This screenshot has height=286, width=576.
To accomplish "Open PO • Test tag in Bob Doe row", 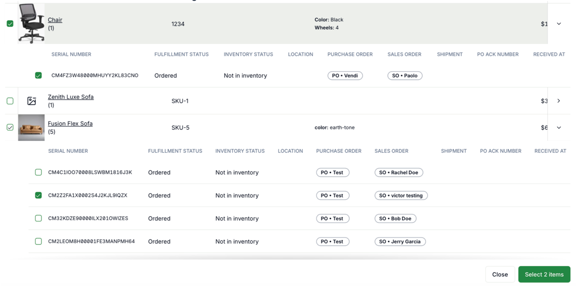I will [333, 218].
